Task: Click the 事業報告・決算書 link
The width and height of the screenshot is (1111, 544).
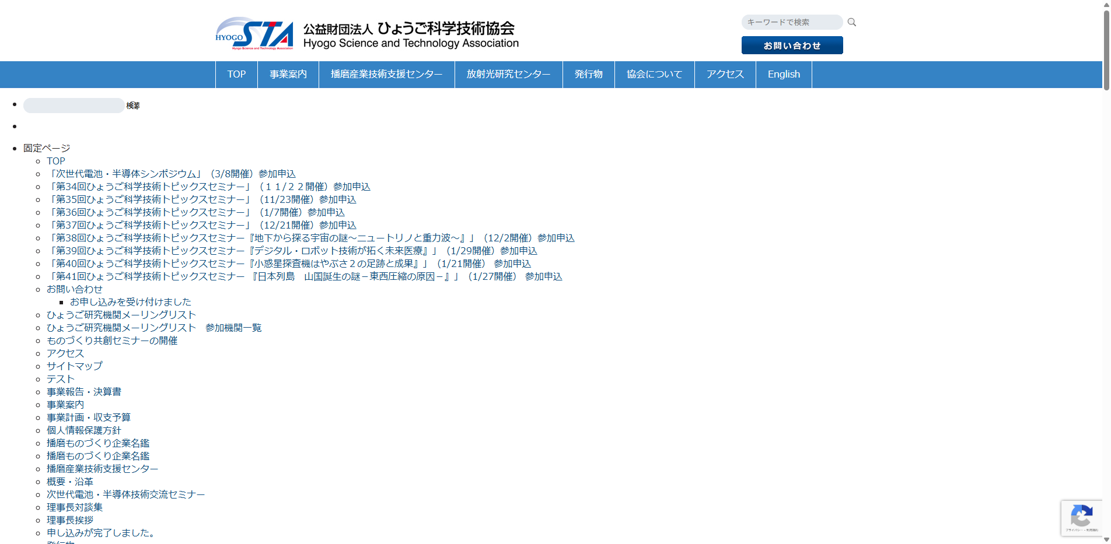Action: click(x=84, y=392)
